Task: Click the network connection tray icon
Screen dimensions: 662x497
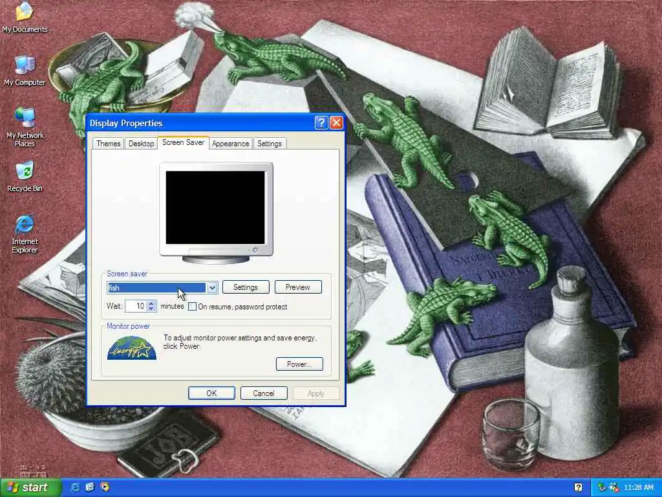Action: 614,487
